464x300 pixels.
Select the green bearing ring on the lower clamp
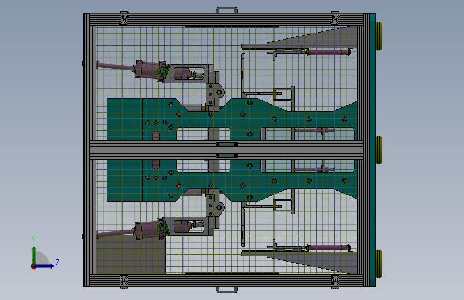[x=161, y=228]
